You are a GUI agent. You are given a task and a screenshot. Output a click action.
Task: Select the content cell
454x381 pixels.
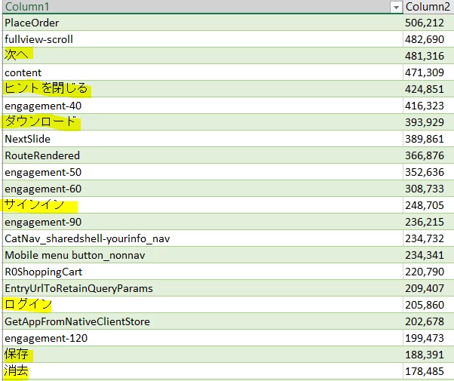coord(203,72)
